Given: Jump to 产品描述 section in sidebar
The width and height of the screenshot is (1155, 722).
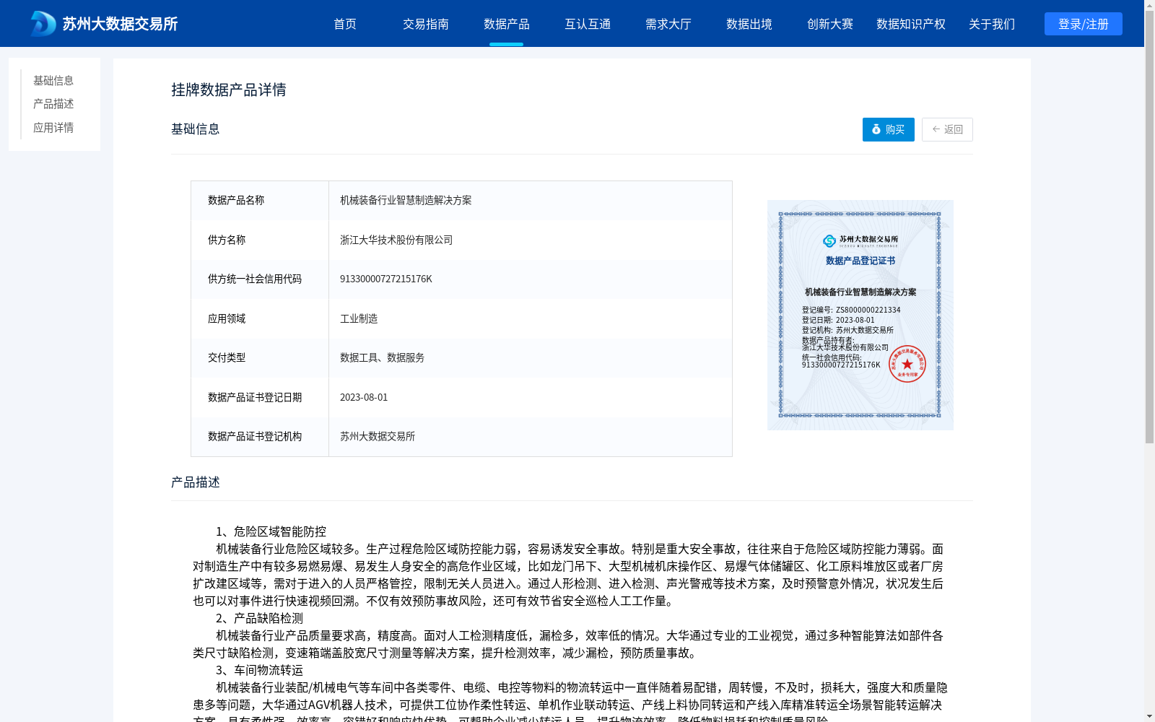Looking at the screenshot, I should [x=53, y=104].
